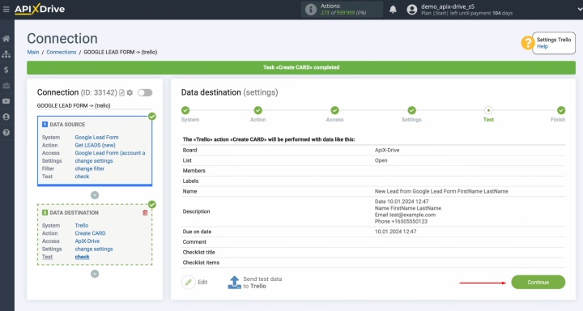Click the Edit pencil button
583x311 pixels.
(x=195, y=283)
